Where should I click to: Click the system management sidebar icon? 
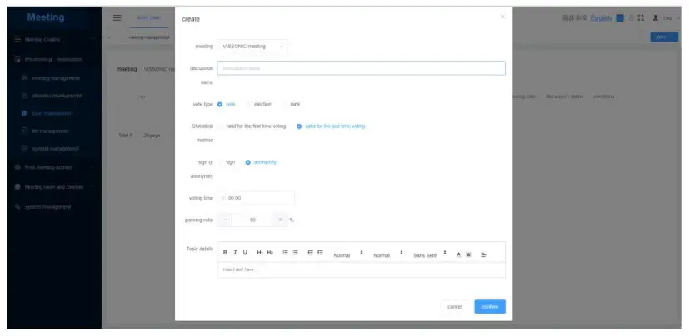[x=17, y=206]
